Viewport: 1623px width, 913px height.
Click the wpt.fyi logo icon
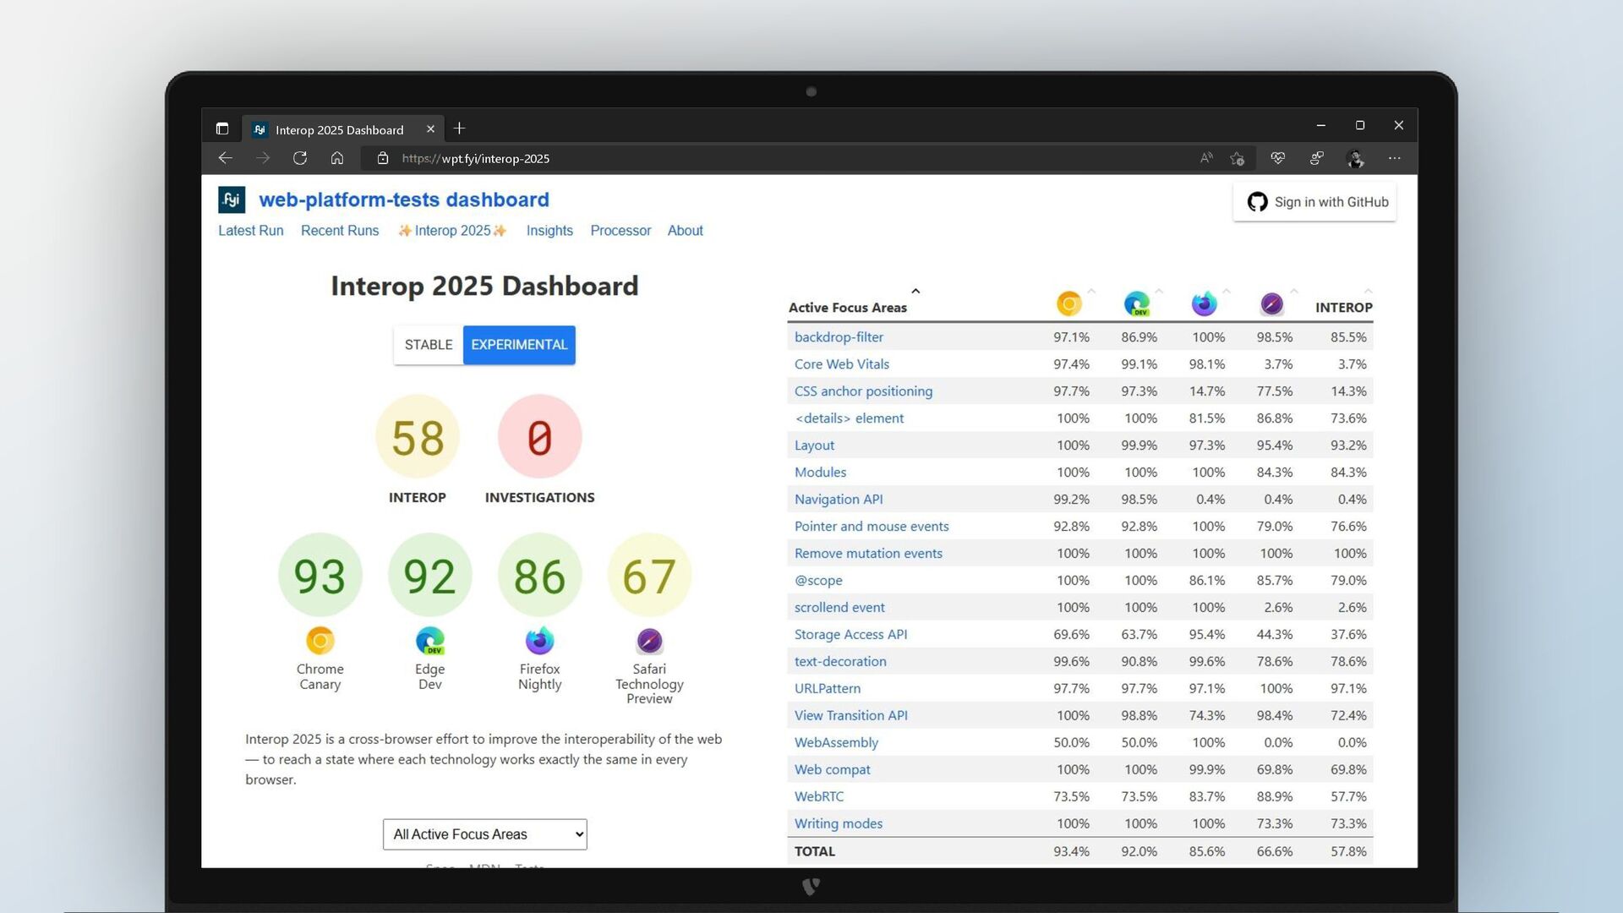tap(232, 200)
